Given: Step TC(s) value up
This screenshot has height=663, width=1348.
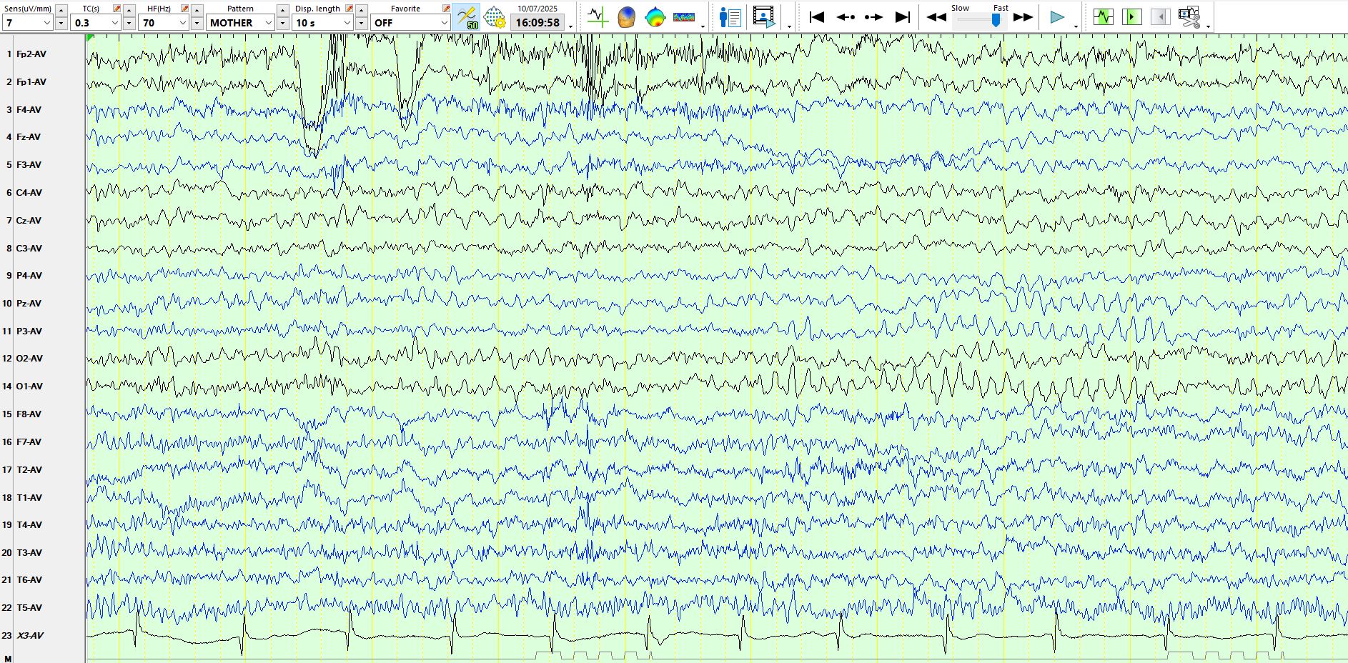Looking at the screenshot, I should [129, 10].
